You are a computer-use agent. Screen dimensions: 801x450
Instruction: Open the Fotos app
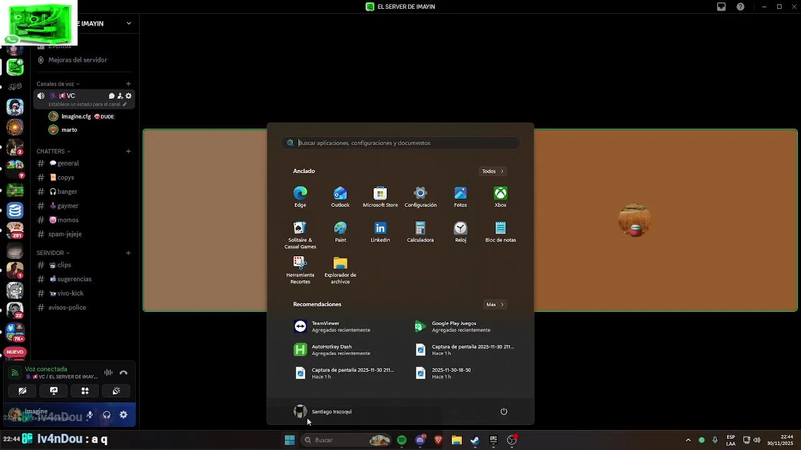pos(461,196)
